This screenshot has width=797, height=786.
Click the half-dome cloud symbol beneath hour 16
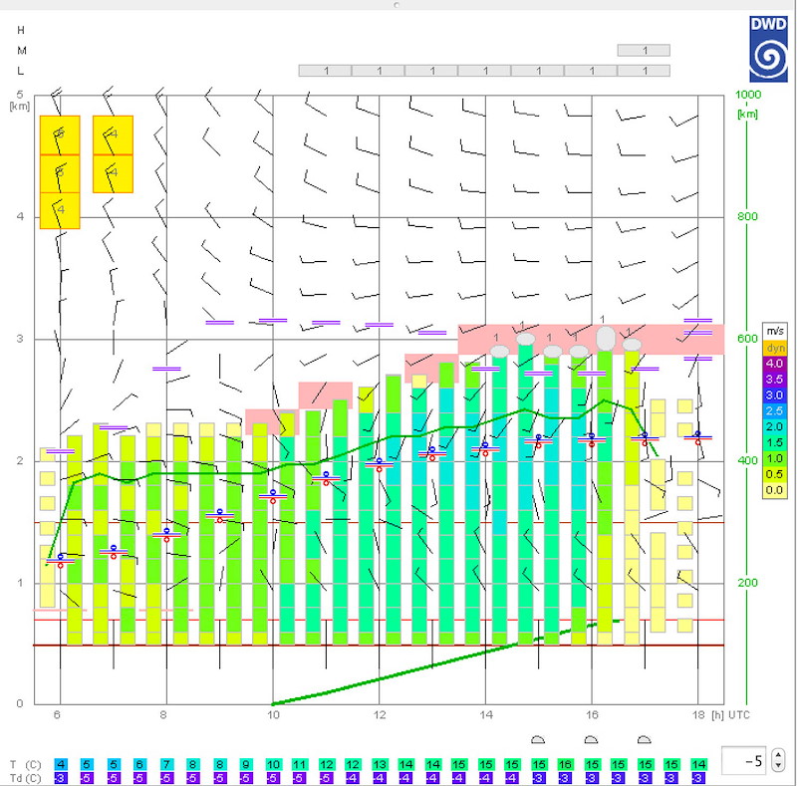click(591, 739)
